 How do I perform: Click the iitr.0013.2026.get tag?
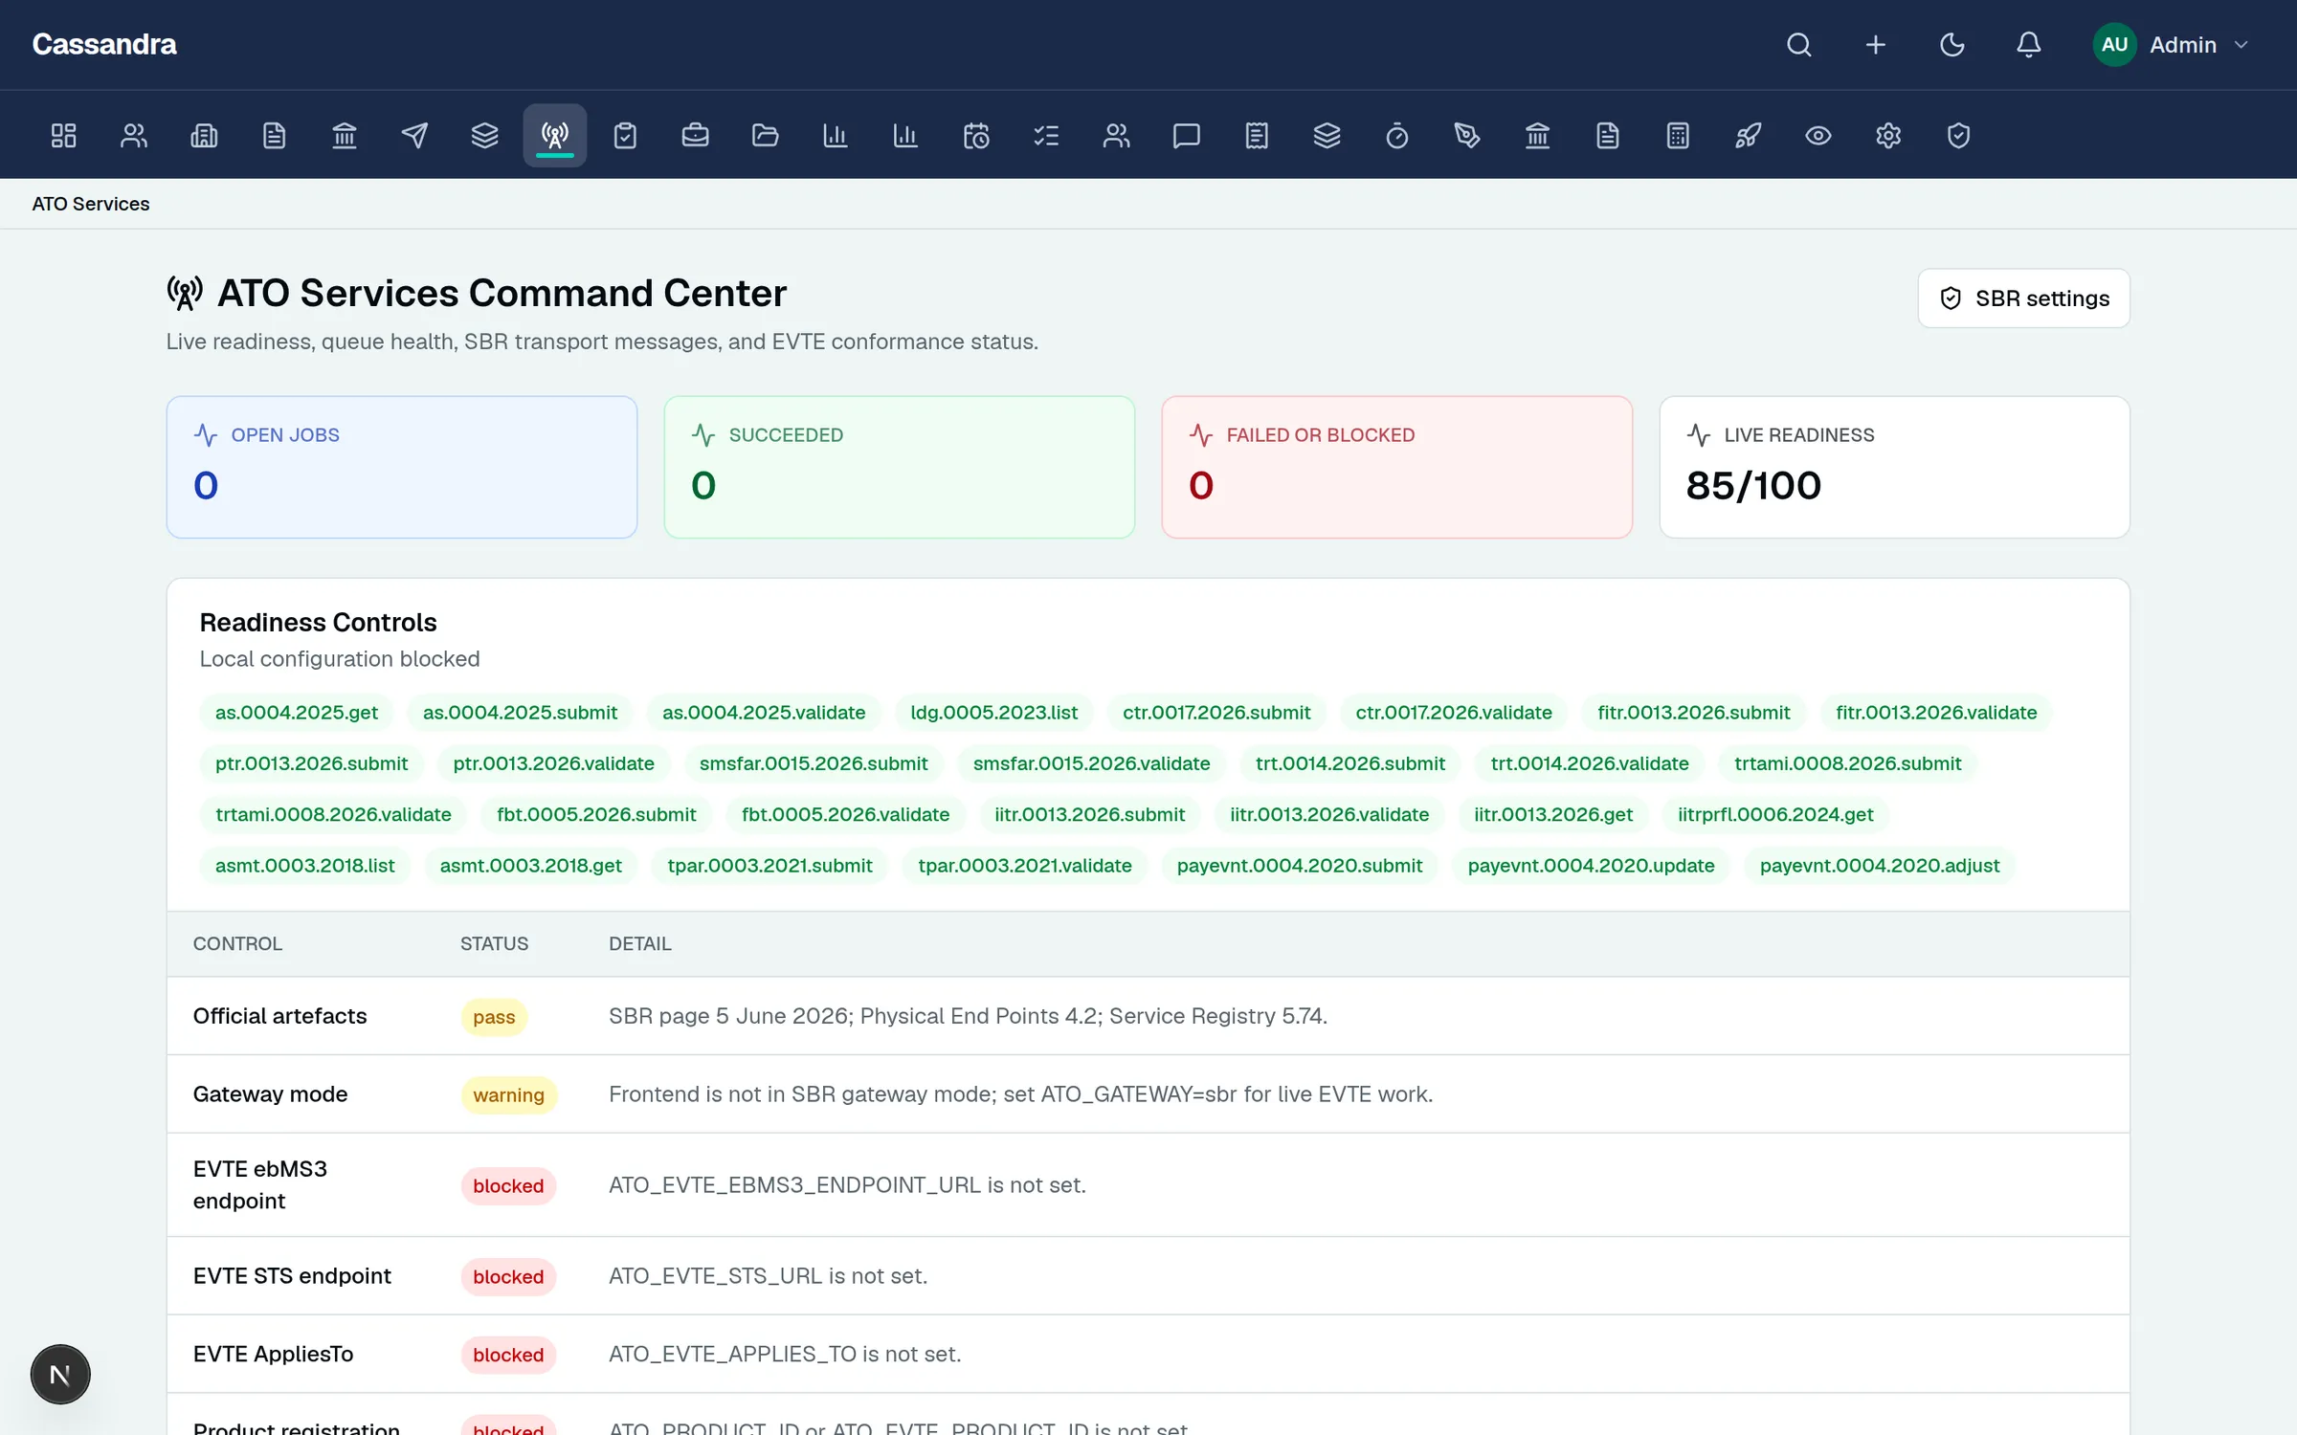(1553, 814)
